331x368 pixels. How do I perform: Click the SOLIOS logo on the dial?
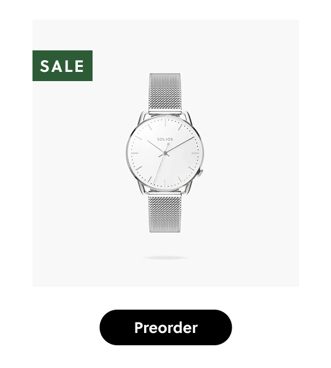[165, 139]
